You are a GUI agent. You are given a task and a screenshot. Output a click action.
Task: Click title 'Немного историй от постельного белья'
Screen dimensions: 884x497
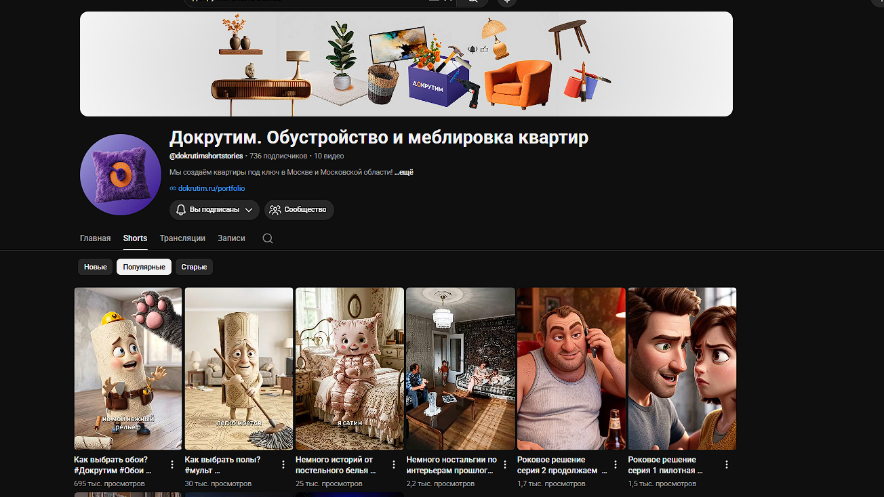click(x=336, y=465)
